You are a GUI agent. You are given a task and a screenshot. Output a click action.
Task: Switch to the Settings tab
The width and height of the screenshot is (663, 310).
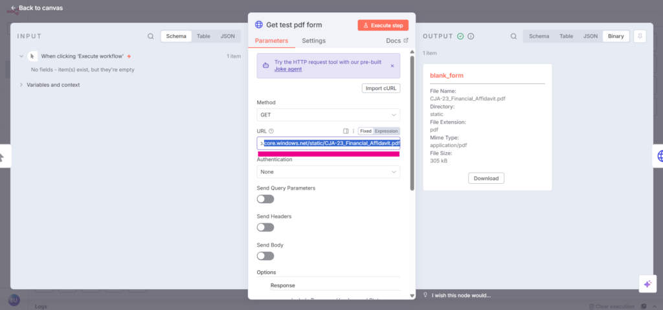313,41
